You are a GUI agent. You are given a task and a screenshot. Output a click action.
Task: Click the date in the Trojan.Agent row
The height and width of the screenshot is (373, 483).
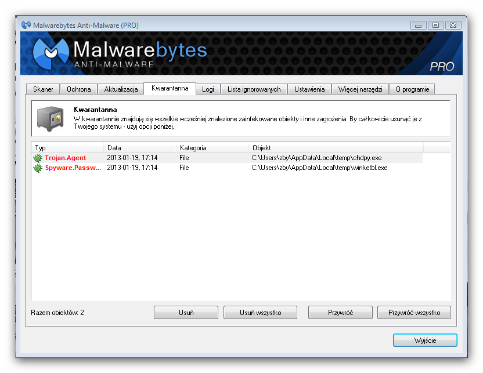(x=132, y=158)
